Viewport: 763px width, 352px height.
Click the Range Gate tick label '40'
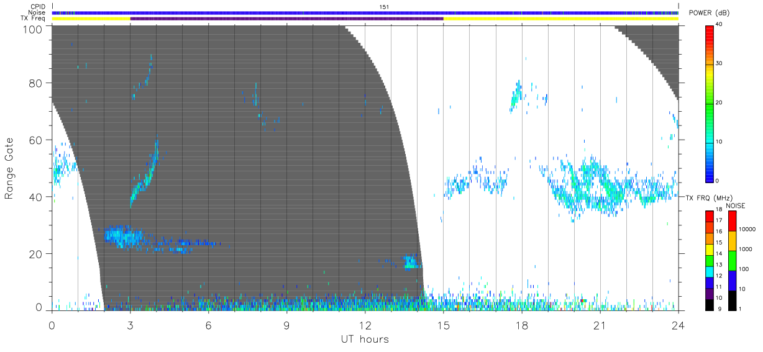tap(36, 197)
